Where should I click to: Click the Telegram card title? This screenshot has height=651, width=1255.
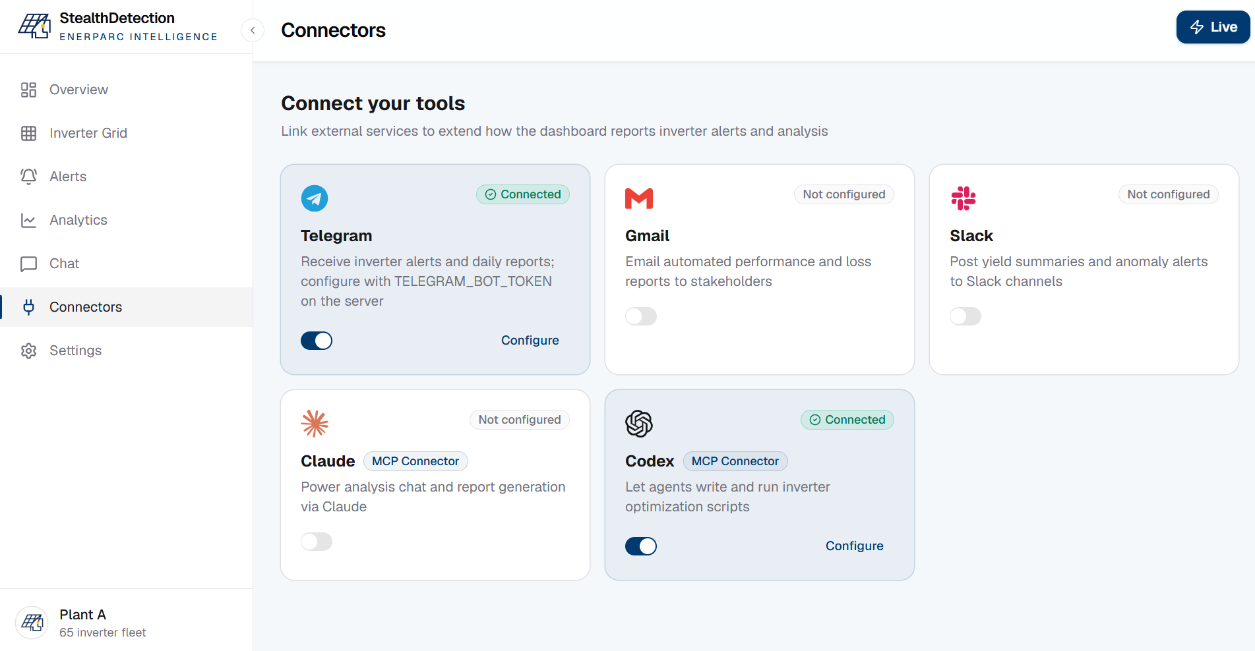click(x=336, y=236)
